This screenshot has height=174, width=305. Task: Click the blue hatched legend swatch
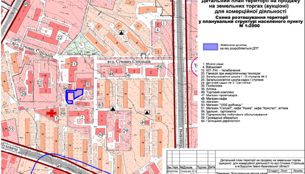211,47
